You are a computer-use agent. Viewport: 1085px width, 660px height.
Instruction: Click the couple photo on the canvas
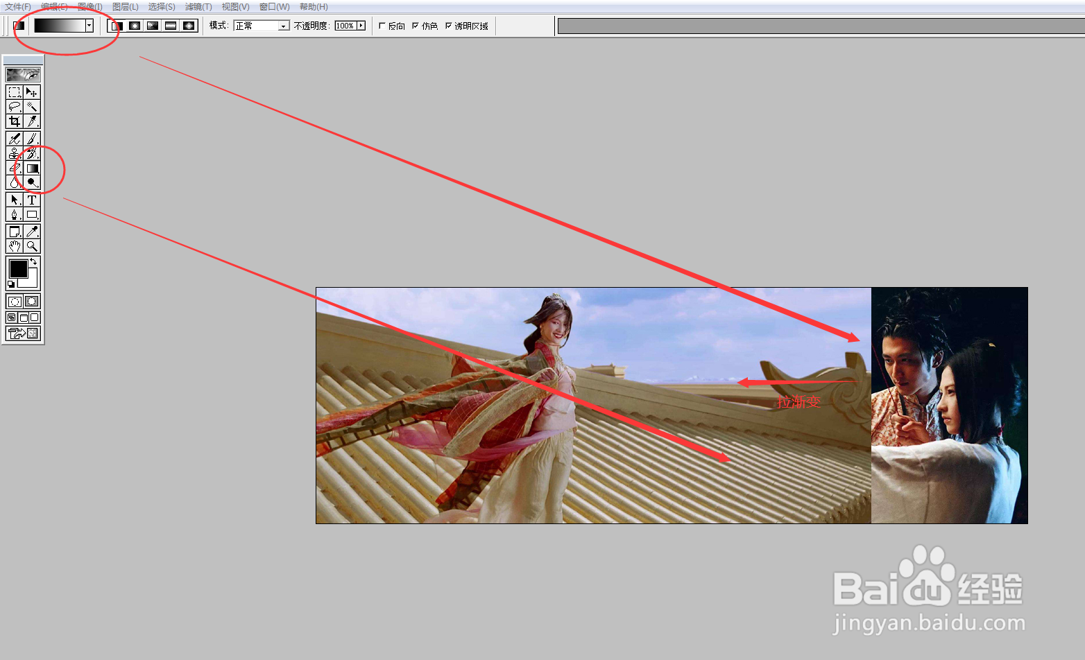(950, 406)
